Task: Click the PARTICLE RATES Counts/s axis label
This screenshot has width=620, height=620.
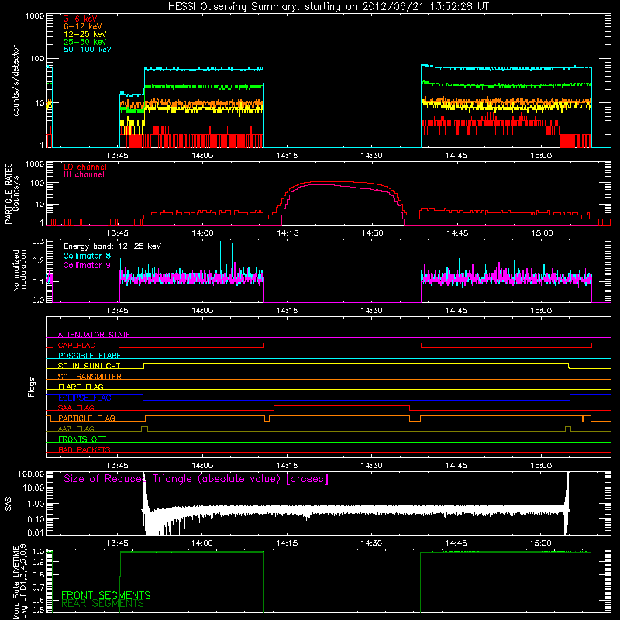Action: coord(12,194)
